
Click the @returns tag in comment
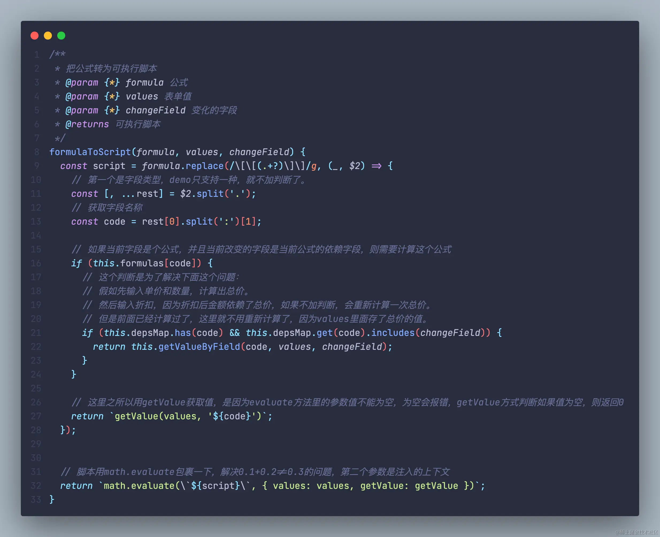pos(87,124)
